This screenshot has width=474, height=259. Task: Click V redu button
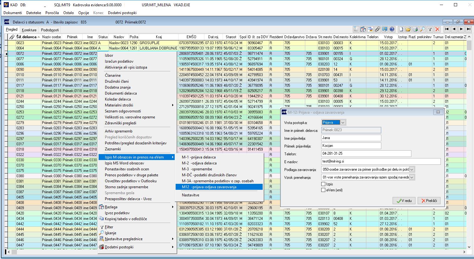pos(404,201)
